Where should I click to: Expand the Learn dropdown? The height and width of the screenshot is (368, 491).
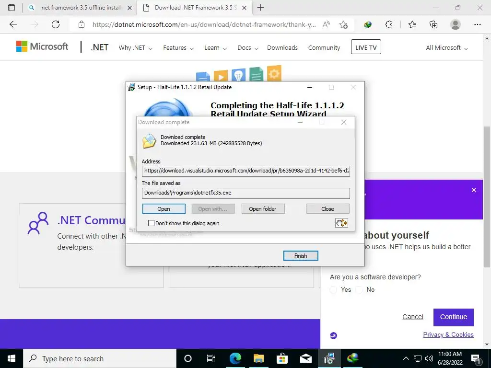coord(215,48)
